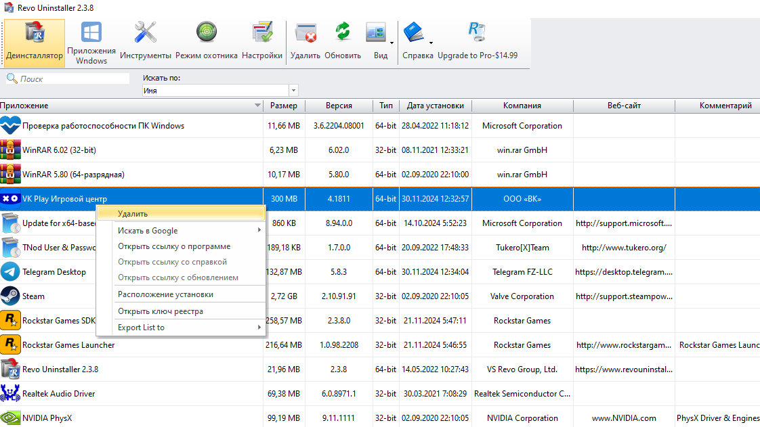Sort by the Веб-сайт column header
This screenshot has width=760, height=427.
coord(624,106)
